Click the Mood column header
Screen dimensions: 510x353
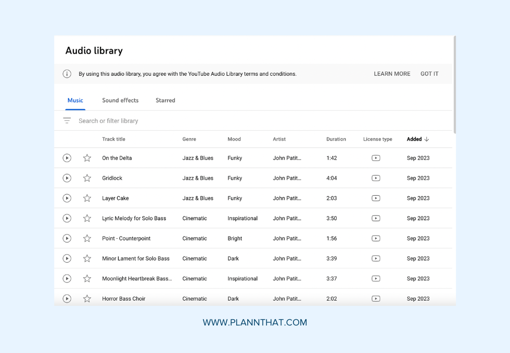tap(234, 139)
